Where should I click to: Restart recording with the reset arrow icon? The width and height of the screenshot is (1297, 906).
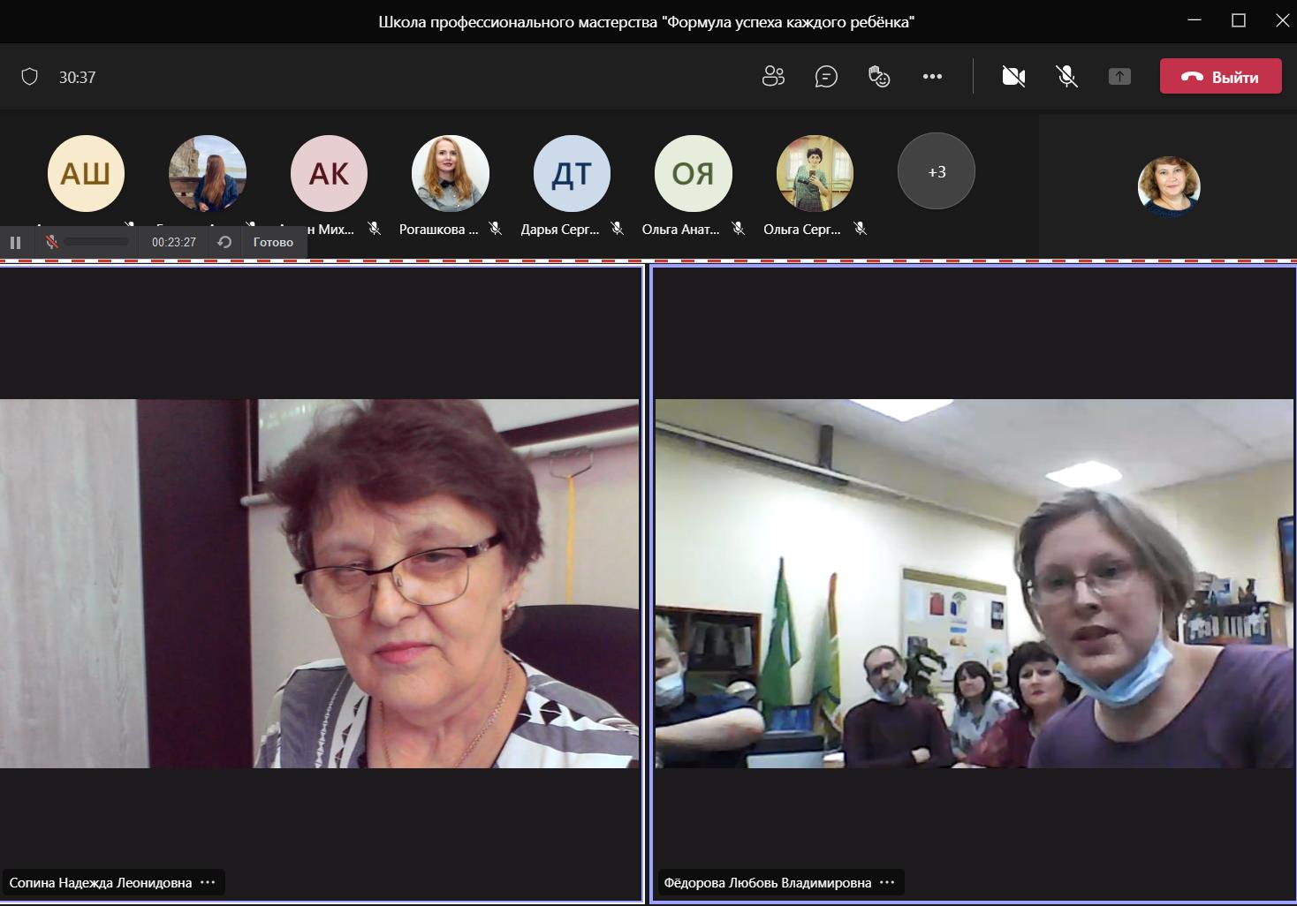(x=224, y=242)
